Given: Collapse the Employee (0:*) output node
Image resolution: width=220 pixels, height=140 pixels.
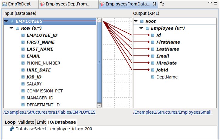Looking at the screenshot, I should coord(141,28).
